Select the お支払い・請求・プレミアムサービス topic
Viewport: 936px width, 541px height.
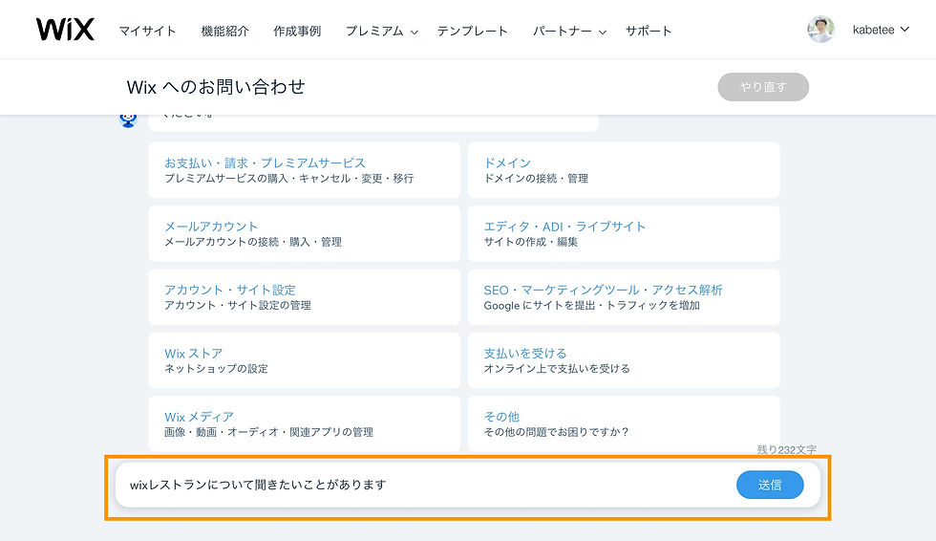[305, 170]
